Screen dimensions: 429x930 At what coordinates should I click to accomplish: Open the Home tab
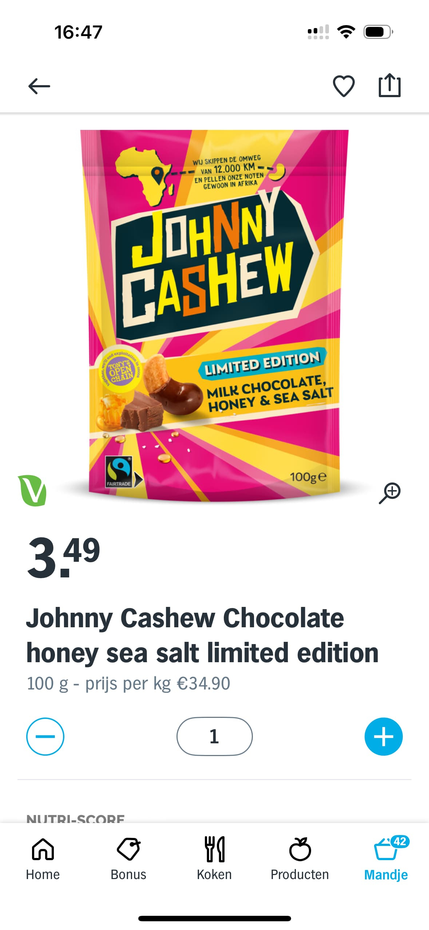click(x=43, y=859)
